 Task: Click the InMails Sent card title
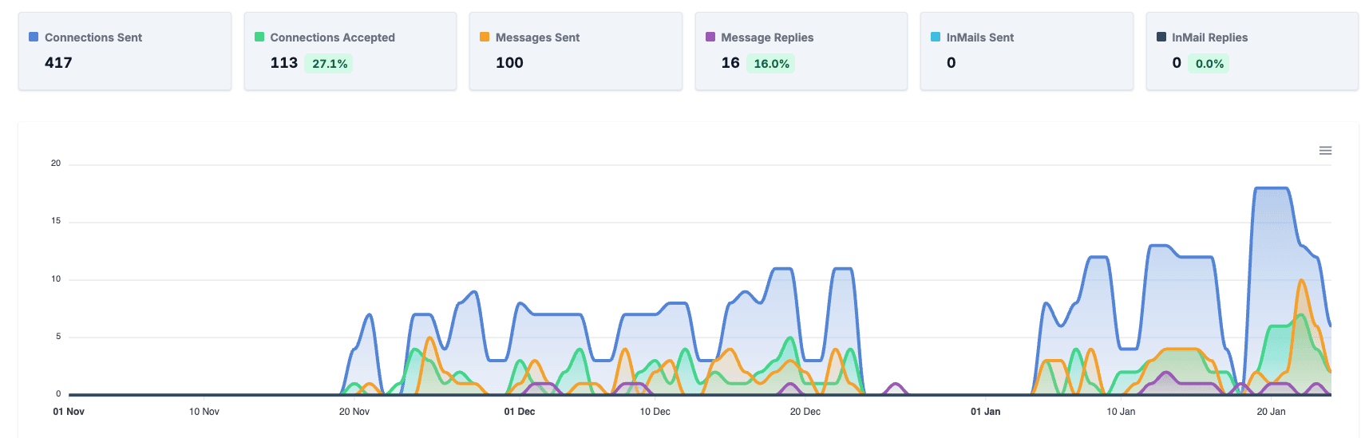979,37
